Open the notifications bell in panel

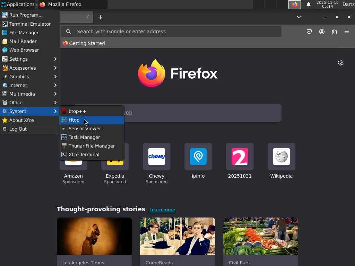tap(308, 5)
